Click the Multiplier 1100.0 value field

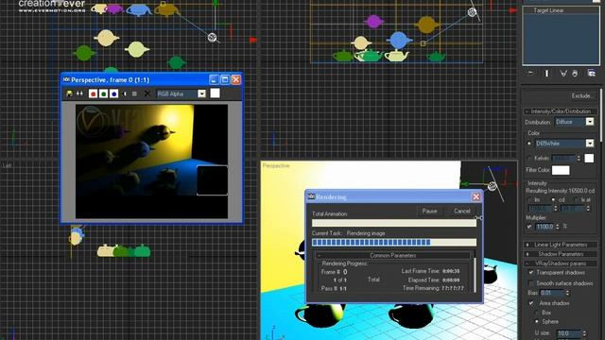point(544,227)
